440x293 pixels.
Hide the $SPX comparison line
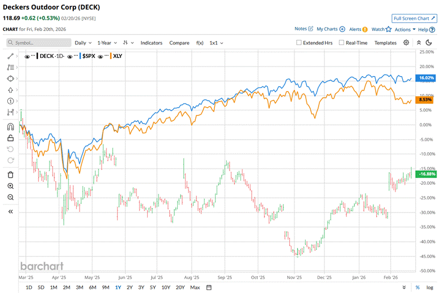[x=71, y=56]
